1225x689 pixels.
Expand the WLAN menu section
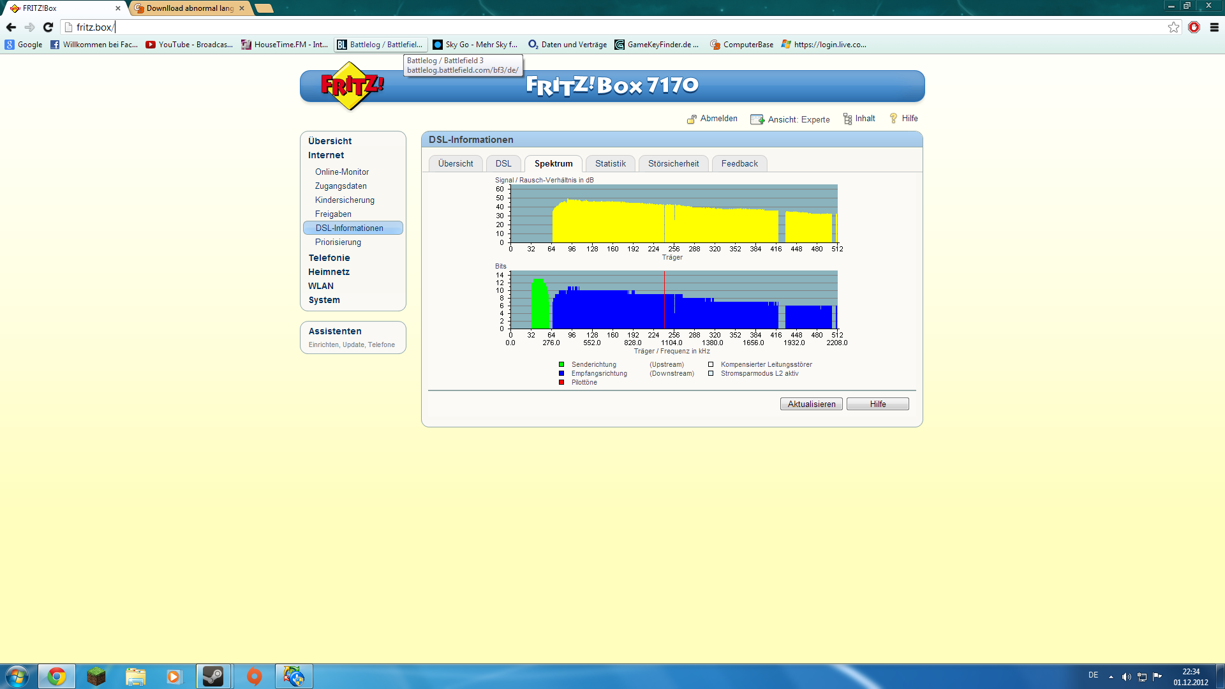(x=321, y=286)
